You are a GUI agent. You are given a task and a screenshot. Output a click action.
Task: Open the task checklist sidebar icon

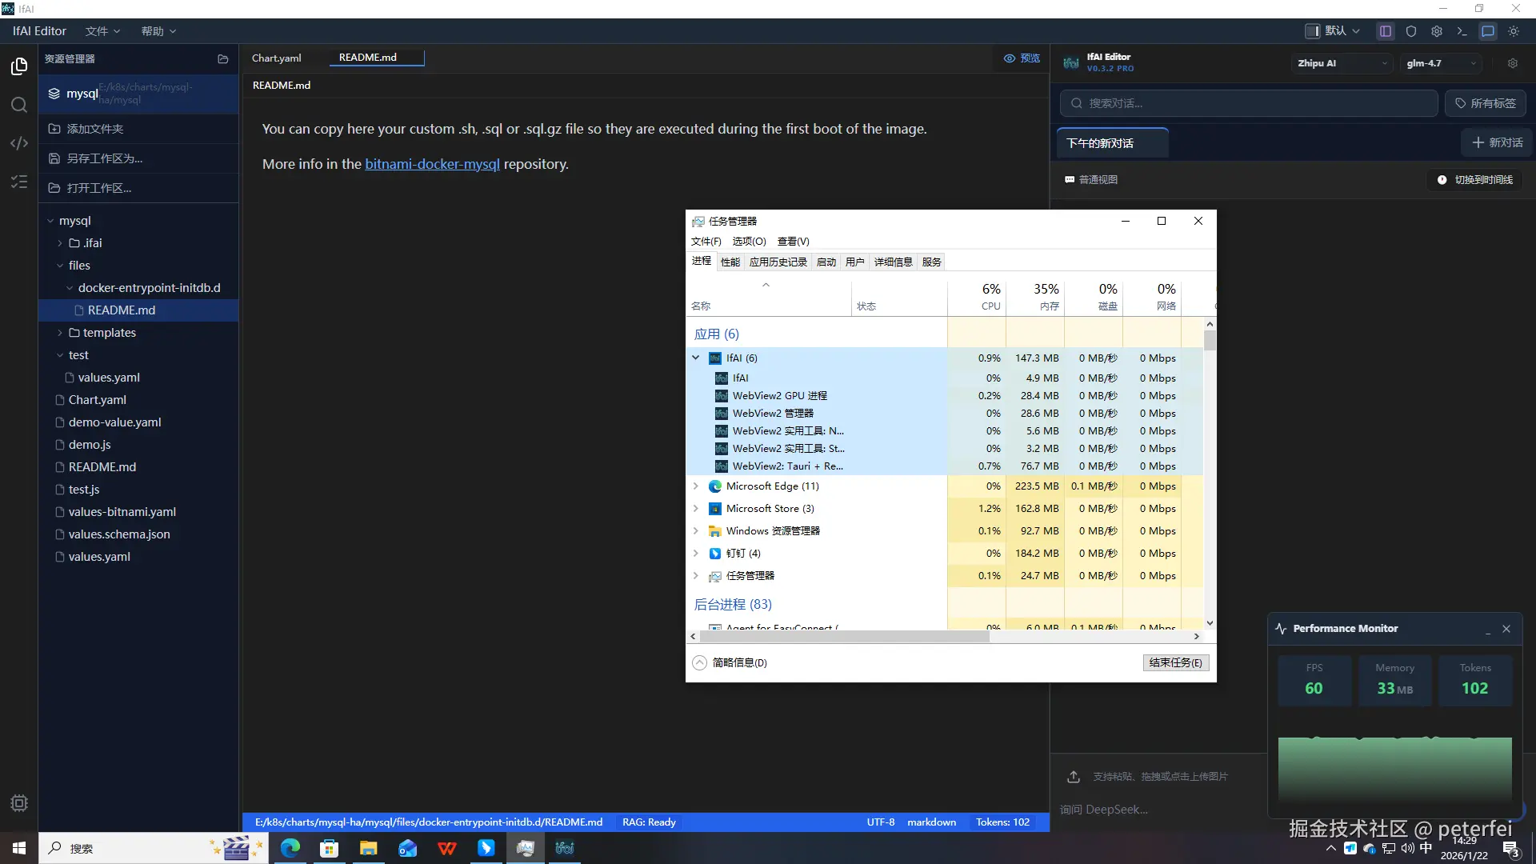click(19, 182)
